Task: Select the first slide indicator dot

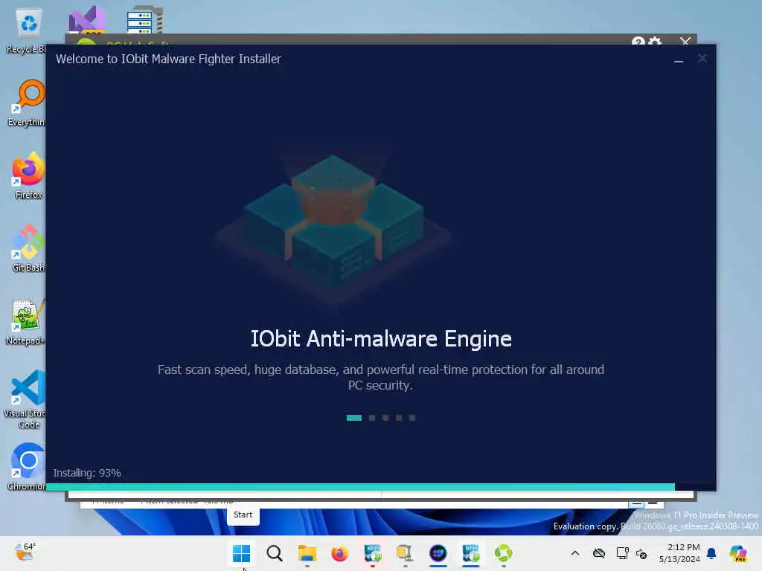Action: 353,418
